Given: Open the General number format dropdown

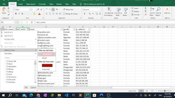Looking at the screenshot, I should (x=100, y=10).
